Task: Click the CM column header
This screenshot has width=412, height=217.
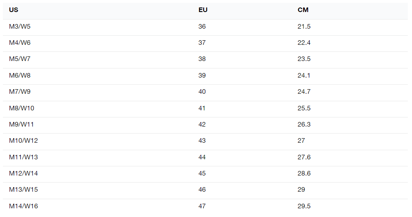Action: 303,10
